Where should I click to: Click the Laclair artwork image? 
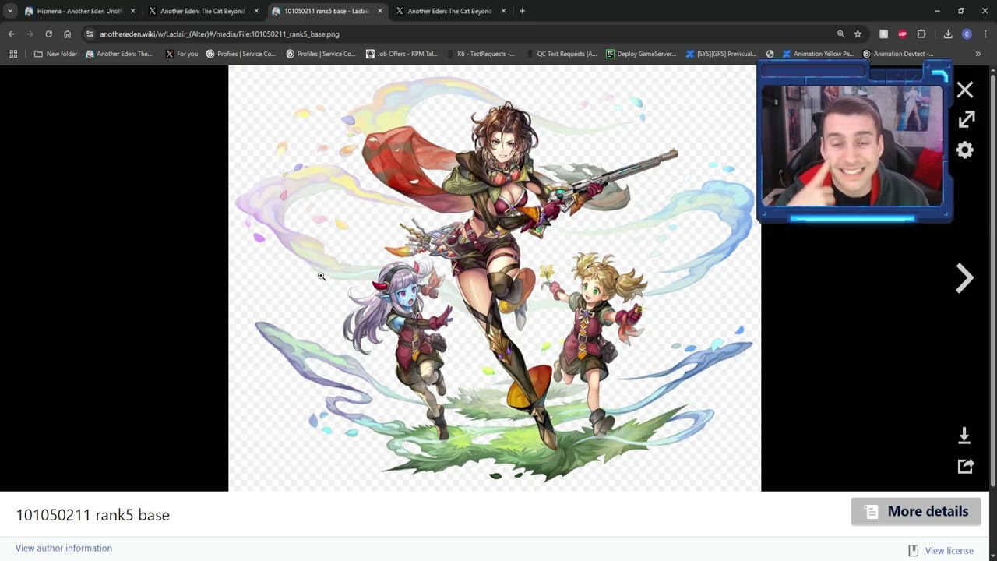pyautogui.click(x=495, y=278)
